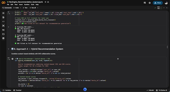The width and height of the screenshot is (170, 92).
Task: Open the Find and replace sidebar icon
Action: click(x=3, y=17)
